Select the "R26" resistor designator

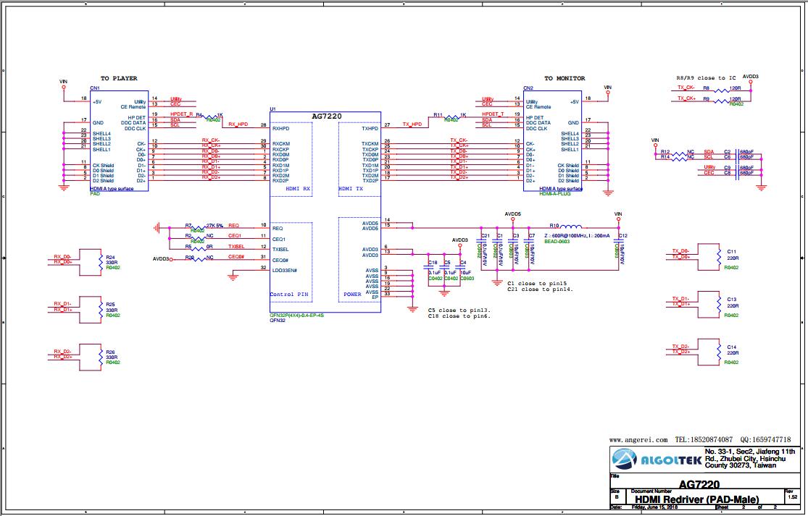[x=110, y=352]
